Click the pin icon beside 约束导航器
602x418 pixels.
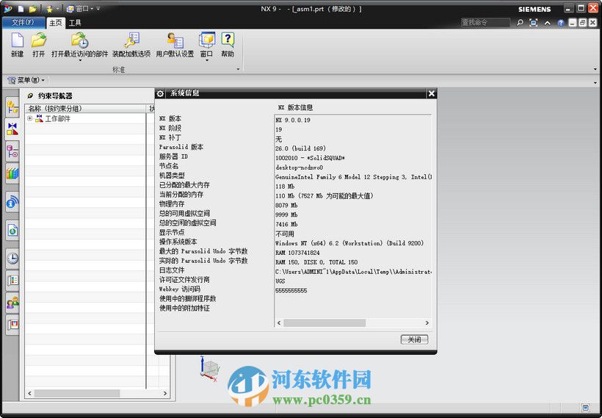coord(30,96)
